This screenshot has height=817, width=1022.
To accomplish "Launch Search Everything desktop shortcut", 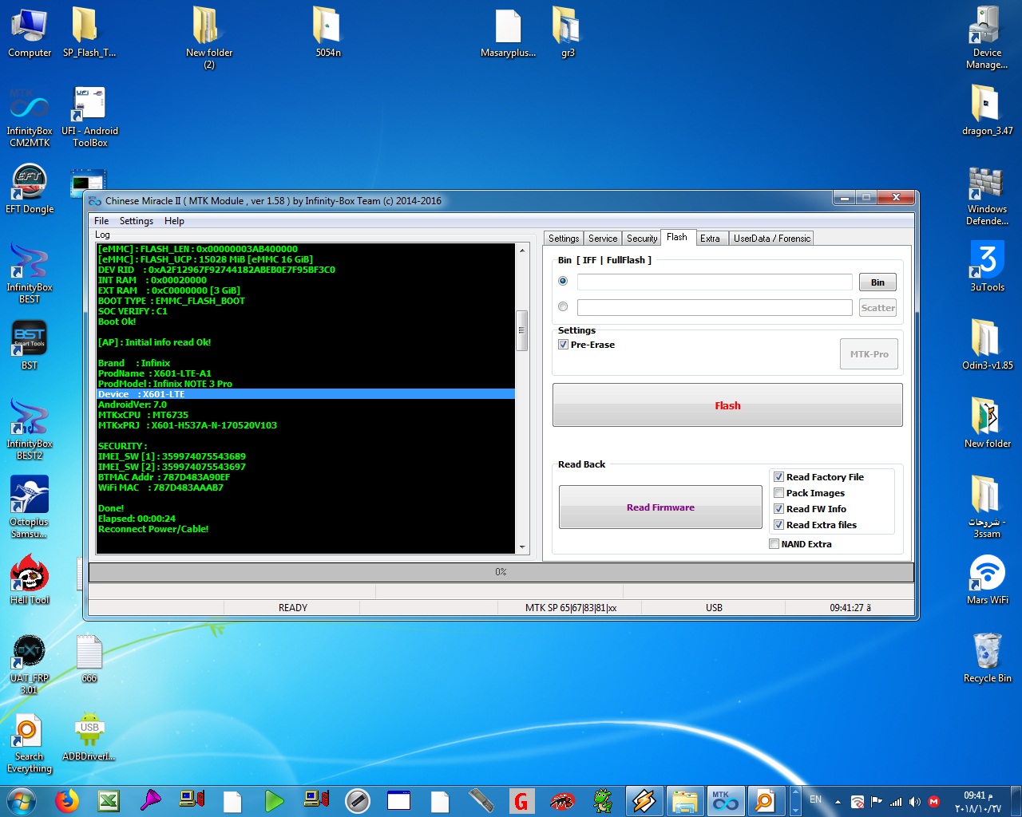I will pyautogui.click(x=30, y=744).
